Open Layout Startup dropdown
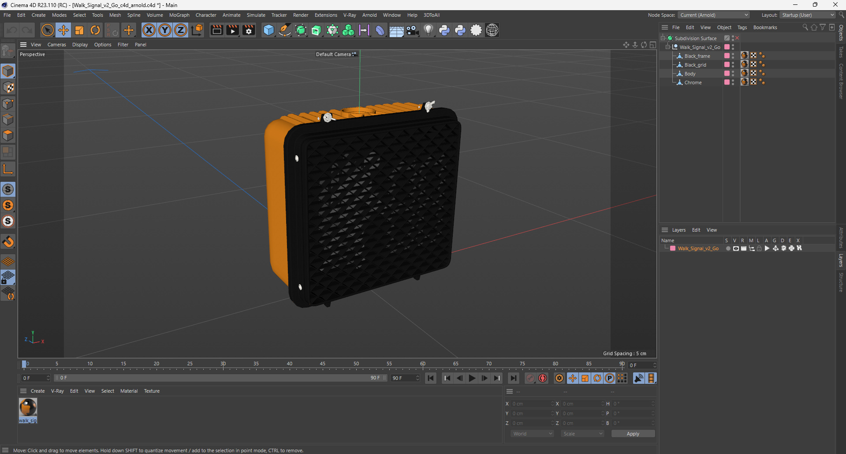The width and height of the screenshot is (846, 454). point(807,15)
